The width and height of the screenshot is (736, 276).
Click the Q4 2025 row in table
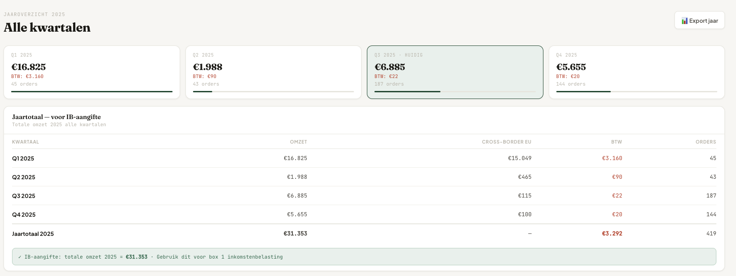364,214
